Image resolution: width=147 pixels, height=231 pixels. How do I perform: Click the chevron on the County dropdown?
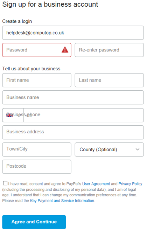point(138,149)
